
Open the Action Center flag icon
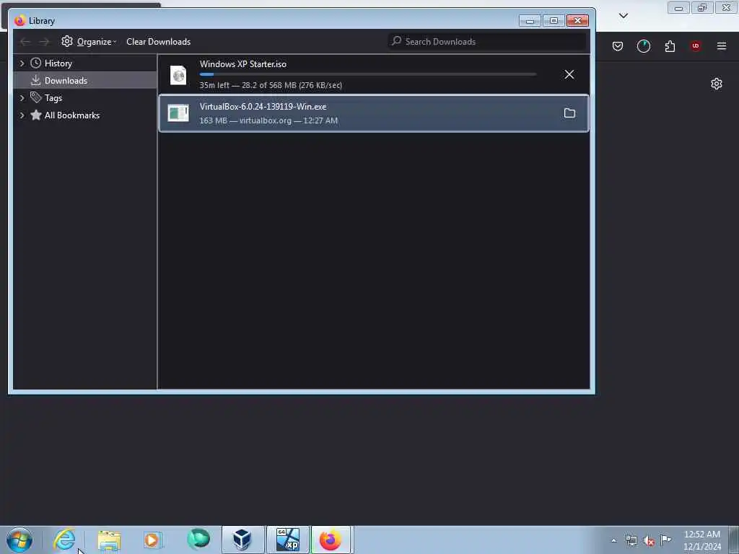point(666,540)
